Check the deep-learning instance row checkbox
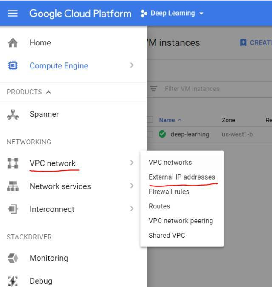 tap(150, 134)
